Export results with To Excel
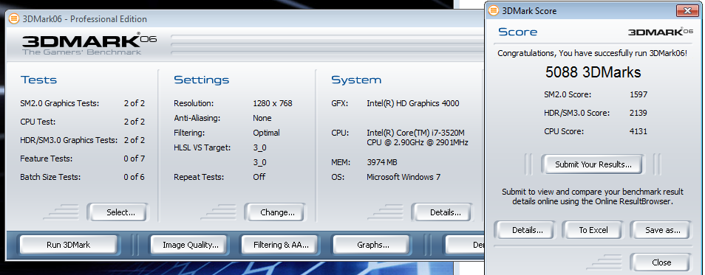 (593, 230)
